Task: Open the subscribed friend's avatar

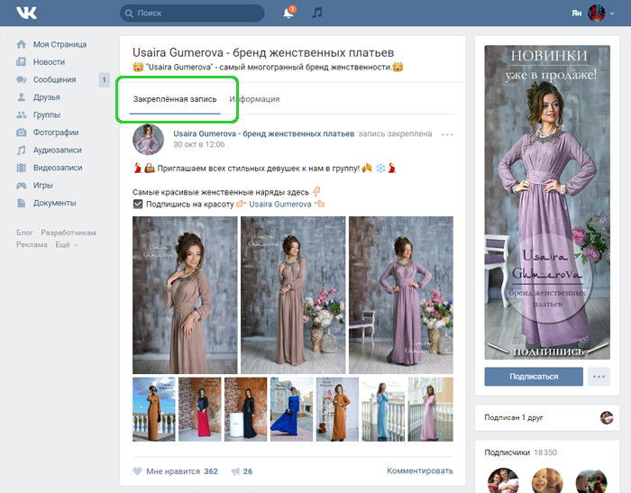Action: (x=607, y=417)
